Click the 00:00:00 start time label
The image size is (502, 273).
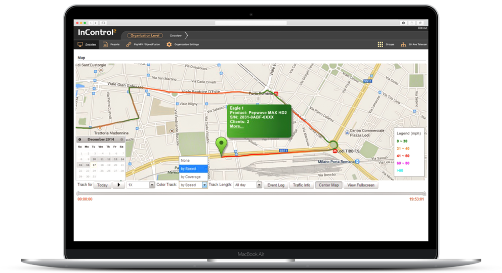pyautogui.click(x=85, y=199)
